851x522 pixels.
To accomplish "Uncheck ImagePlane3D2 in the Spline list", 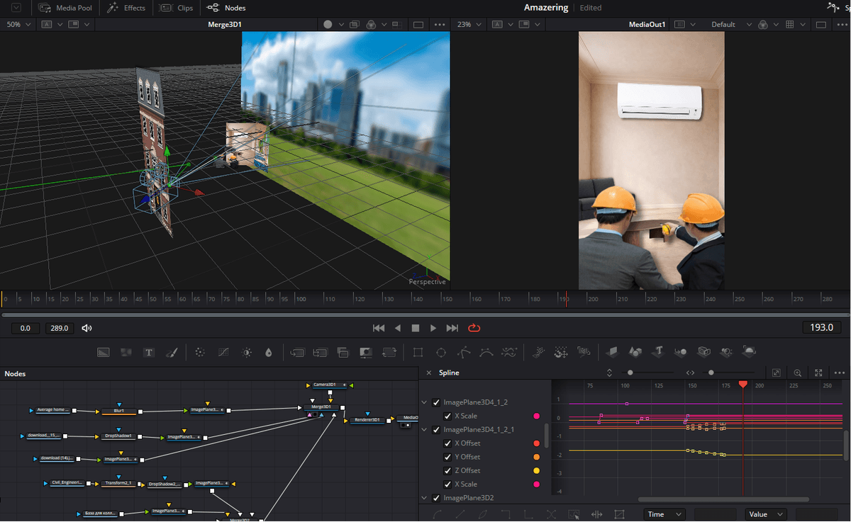I will point(436,498).
